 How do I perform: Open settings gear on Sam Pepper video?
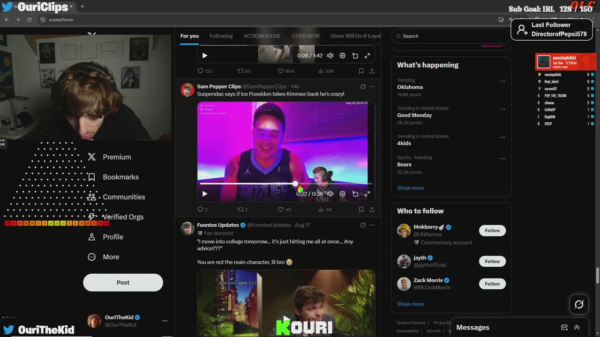click(x=343, y=194)
